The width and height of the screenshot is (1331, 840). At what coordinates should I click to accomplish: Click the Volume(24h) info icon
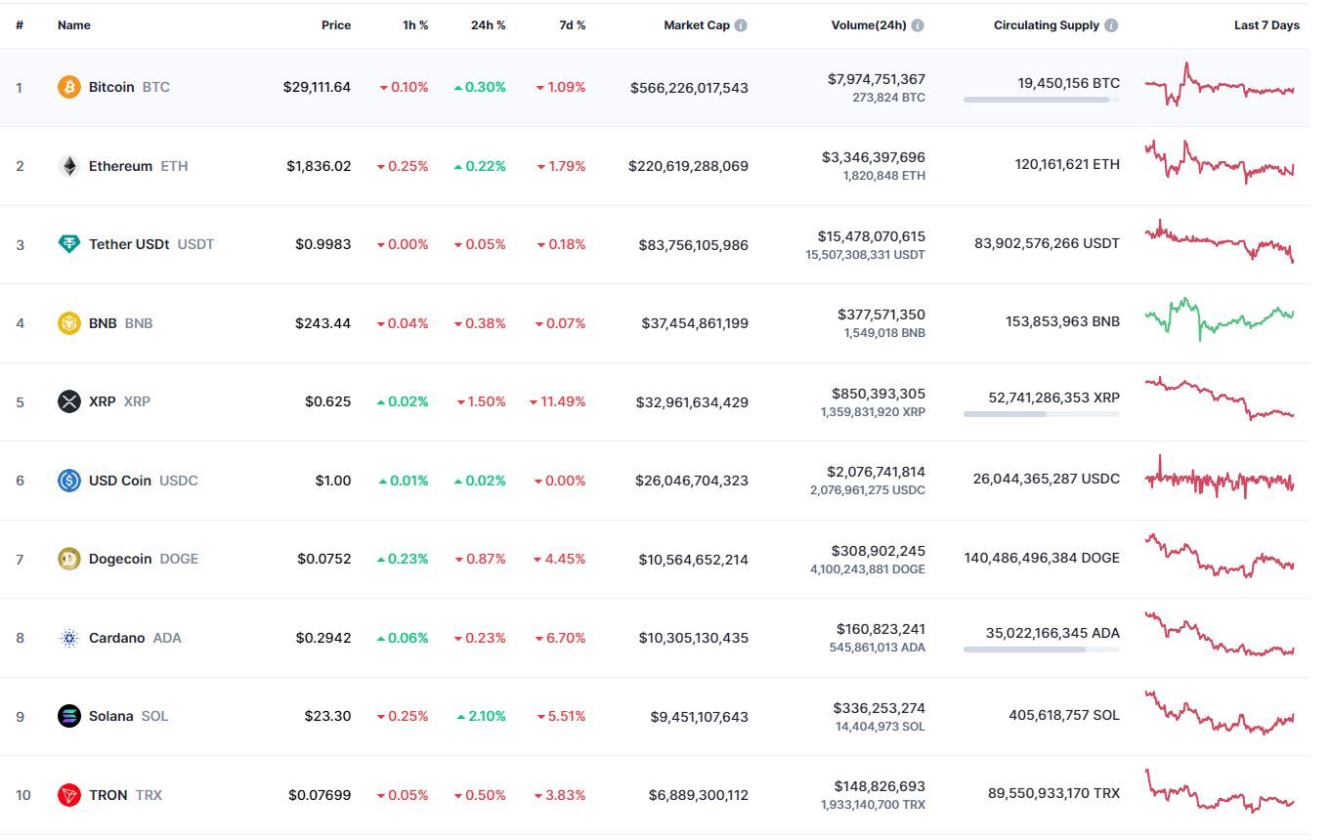(x=918, y=25)
